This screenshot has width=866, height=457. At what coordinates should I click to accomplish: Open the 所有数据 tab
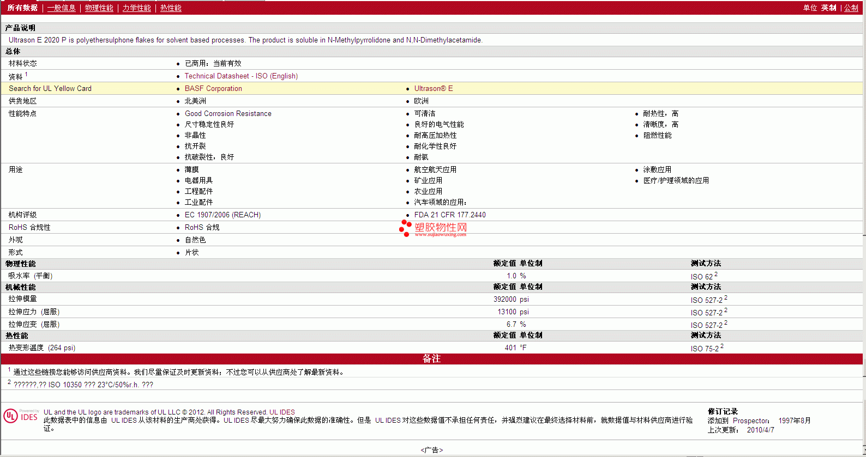point(22,8)
